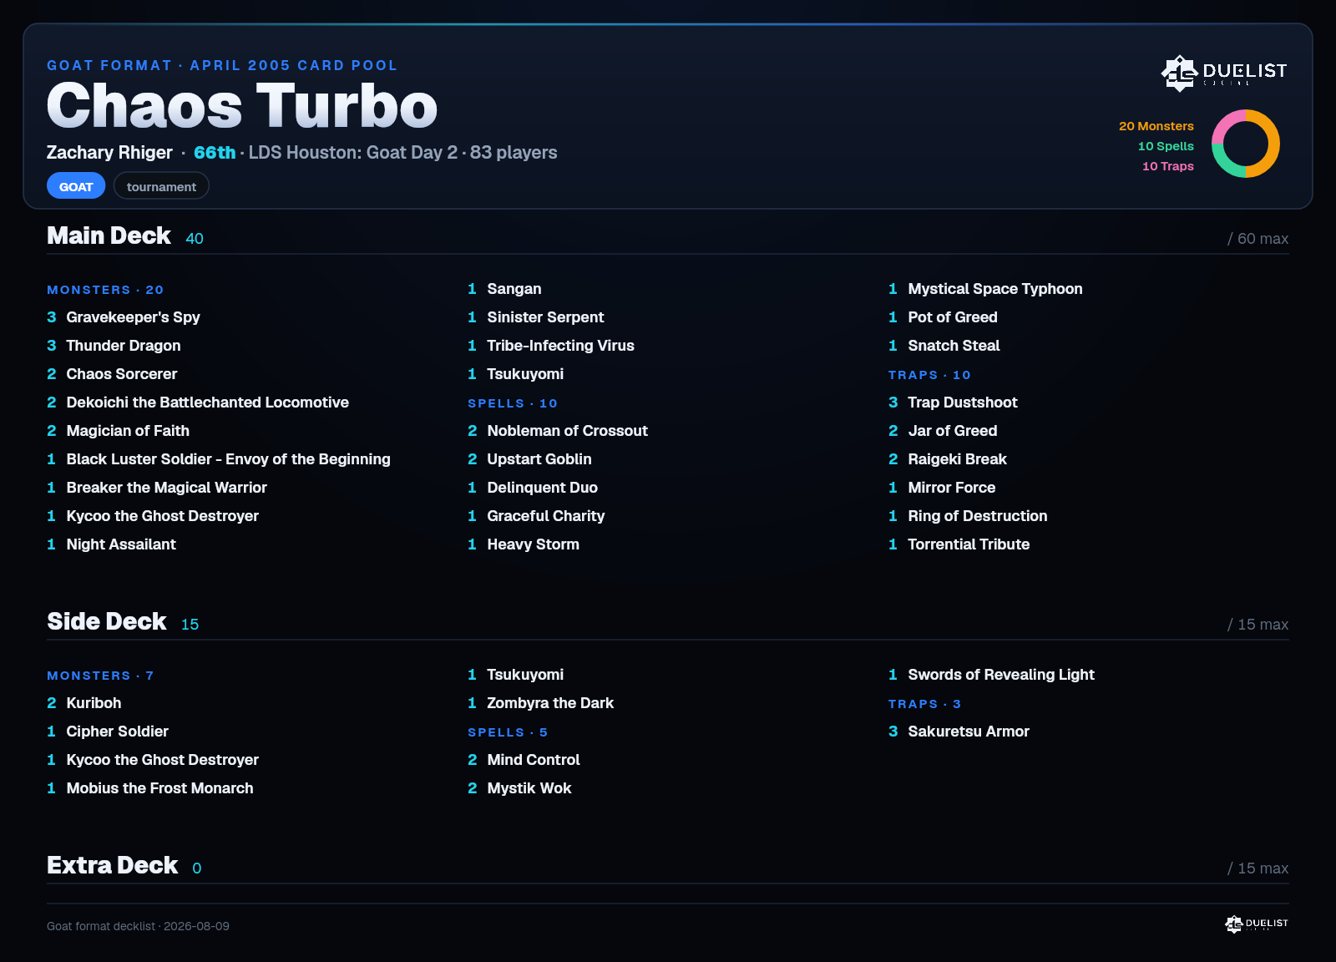Click the monsters/spells/traps donut chart
This screenshot has width=1336, height=962.
[1245, 144]
